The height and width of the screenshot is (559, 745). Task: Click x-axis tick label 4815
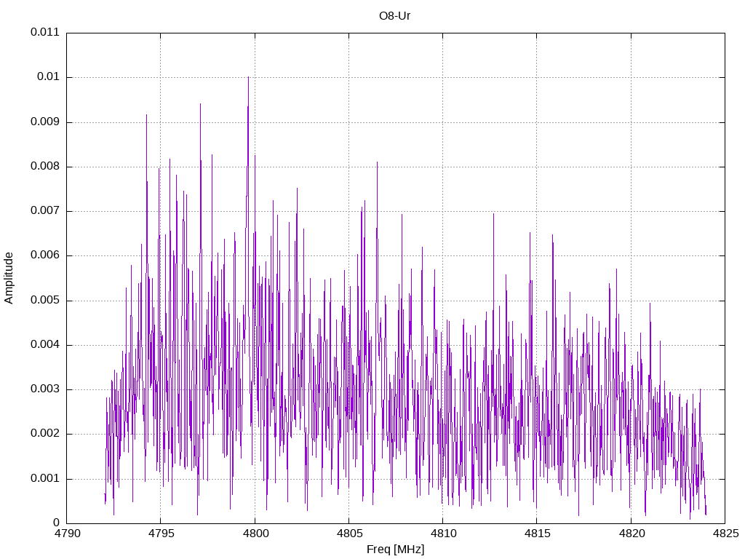tap(538, 534)
